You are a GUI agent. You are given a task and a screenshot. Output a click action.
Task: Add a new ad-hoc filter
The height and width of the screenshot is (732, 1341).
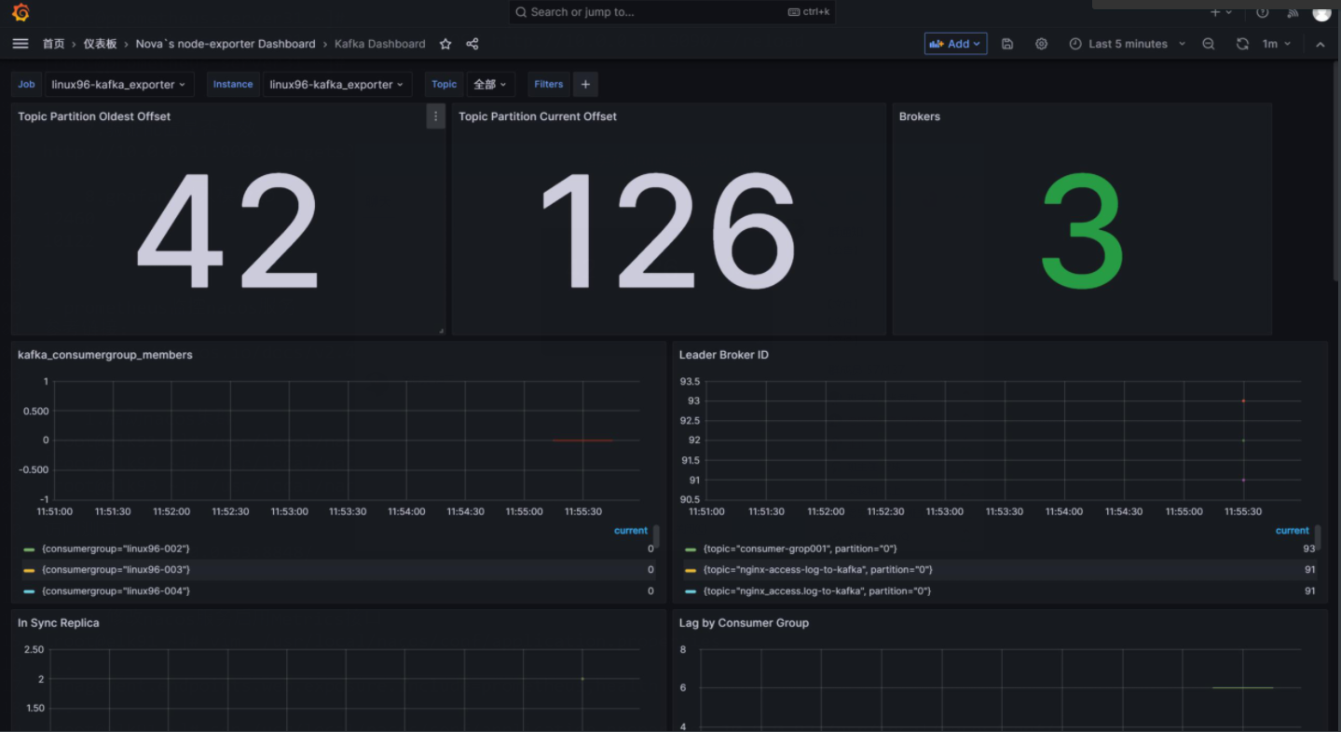tap(585, 84)
